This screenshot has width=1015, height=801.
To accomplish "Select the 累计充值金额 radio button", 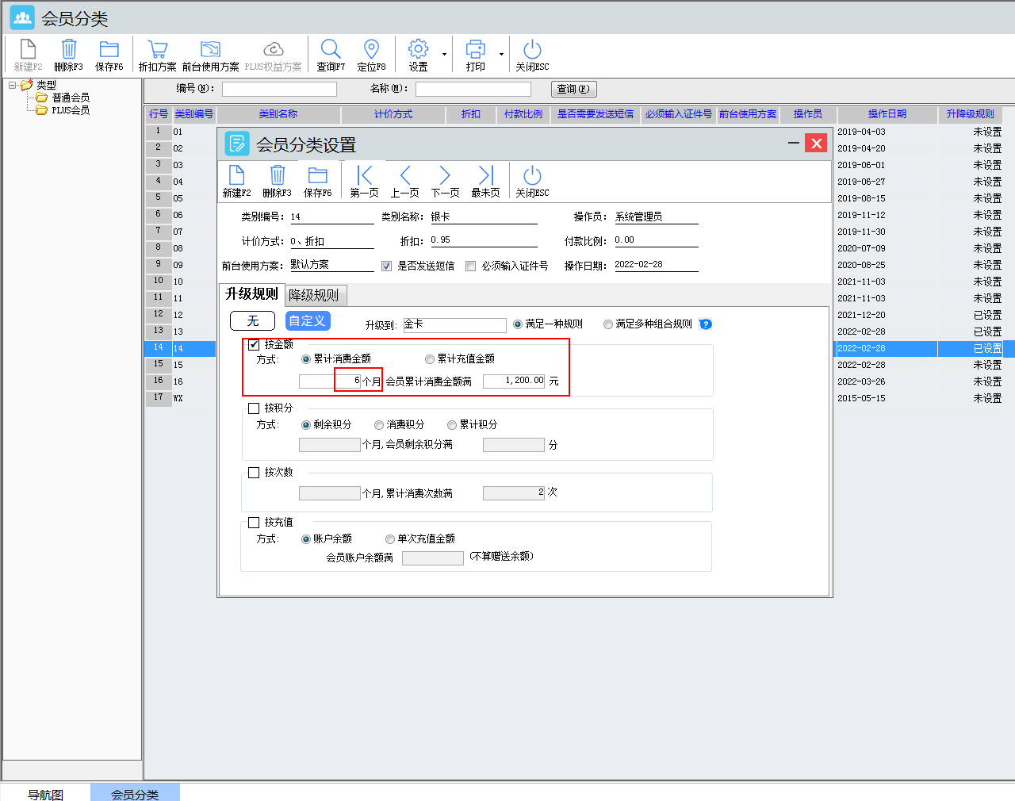I will pyautogui.click(x=430, y=359).
